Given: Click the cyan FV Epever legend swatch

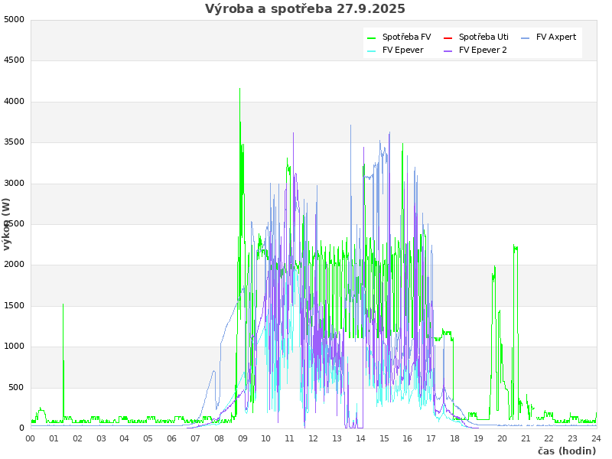Looking at the screenshot, I should (x=372, y=50).
